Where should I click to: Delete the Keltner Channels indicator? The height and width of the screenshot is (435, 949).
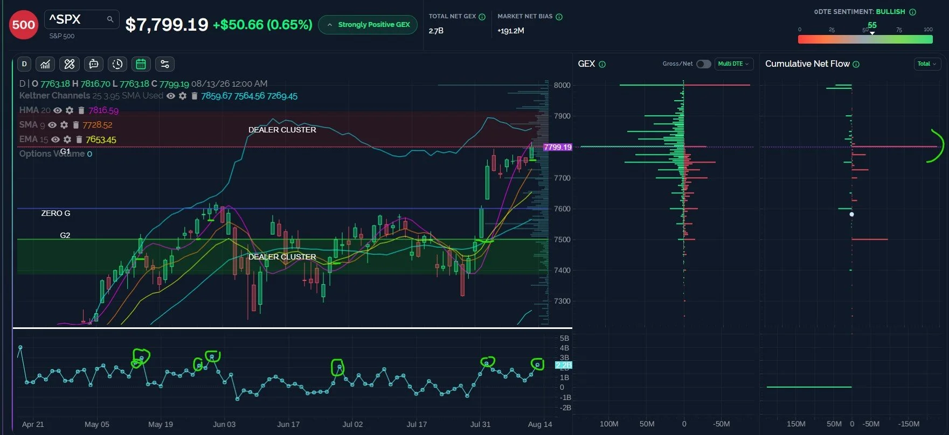coord(195,96)
